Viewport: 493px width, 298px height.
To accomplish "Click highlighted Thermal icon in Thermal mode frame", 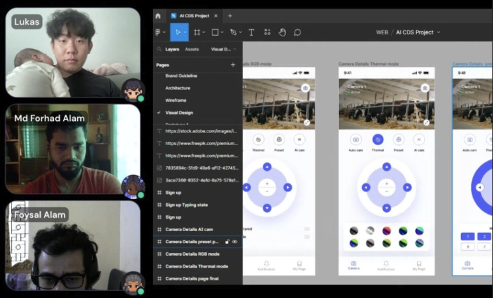I will pos(378,139).
